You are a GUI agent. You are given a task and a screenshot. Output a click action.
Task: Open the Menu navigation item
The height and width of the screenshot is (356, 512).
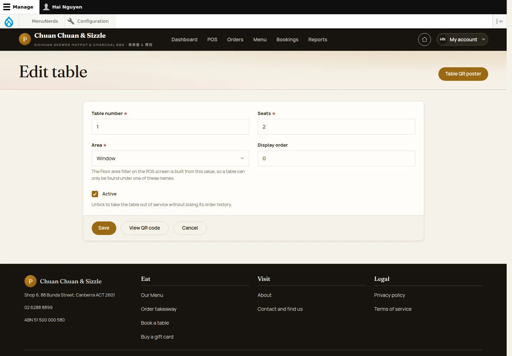tap(260, 40)
